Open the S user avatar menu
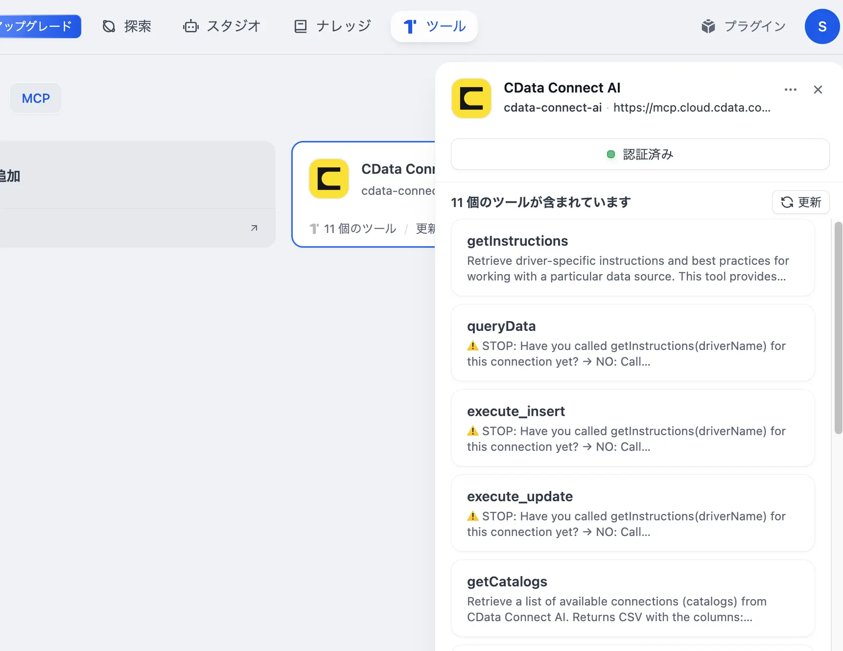 [822, 26]
